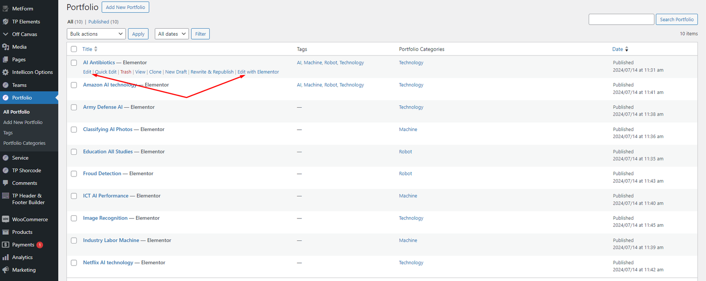Open Pages via its sidebar icon

click(6, 60)
